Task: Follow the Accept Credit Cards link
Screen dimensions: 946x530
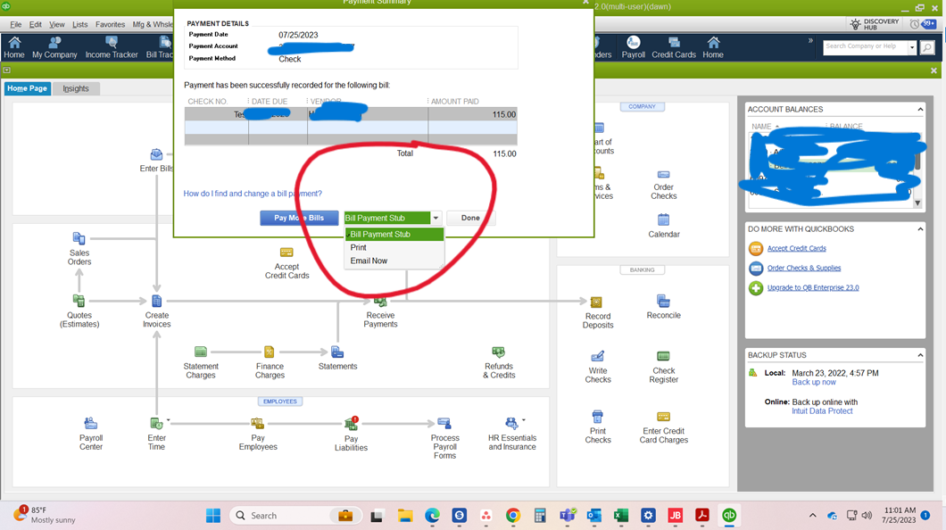Action: point(796,248)
